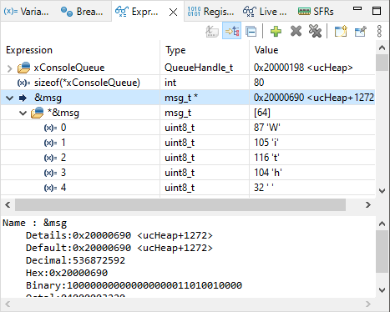Select array element 0 row
Viewport: 390px width, 312px height.
[188, 128]
